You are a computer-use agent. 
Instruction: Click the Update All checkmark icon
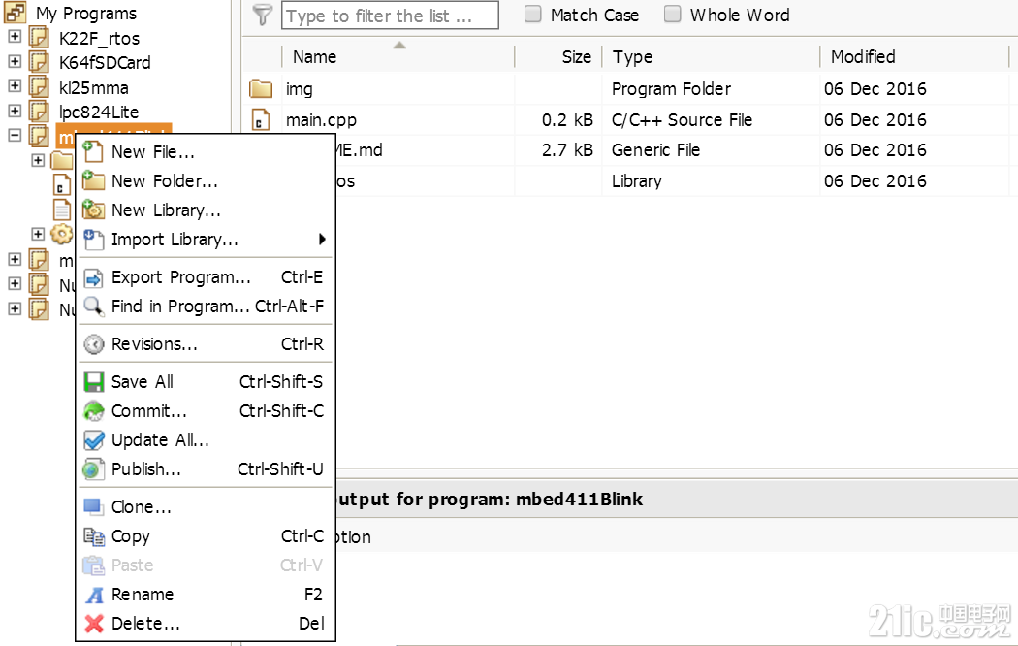pyautogui.click(x=93, y=440)
